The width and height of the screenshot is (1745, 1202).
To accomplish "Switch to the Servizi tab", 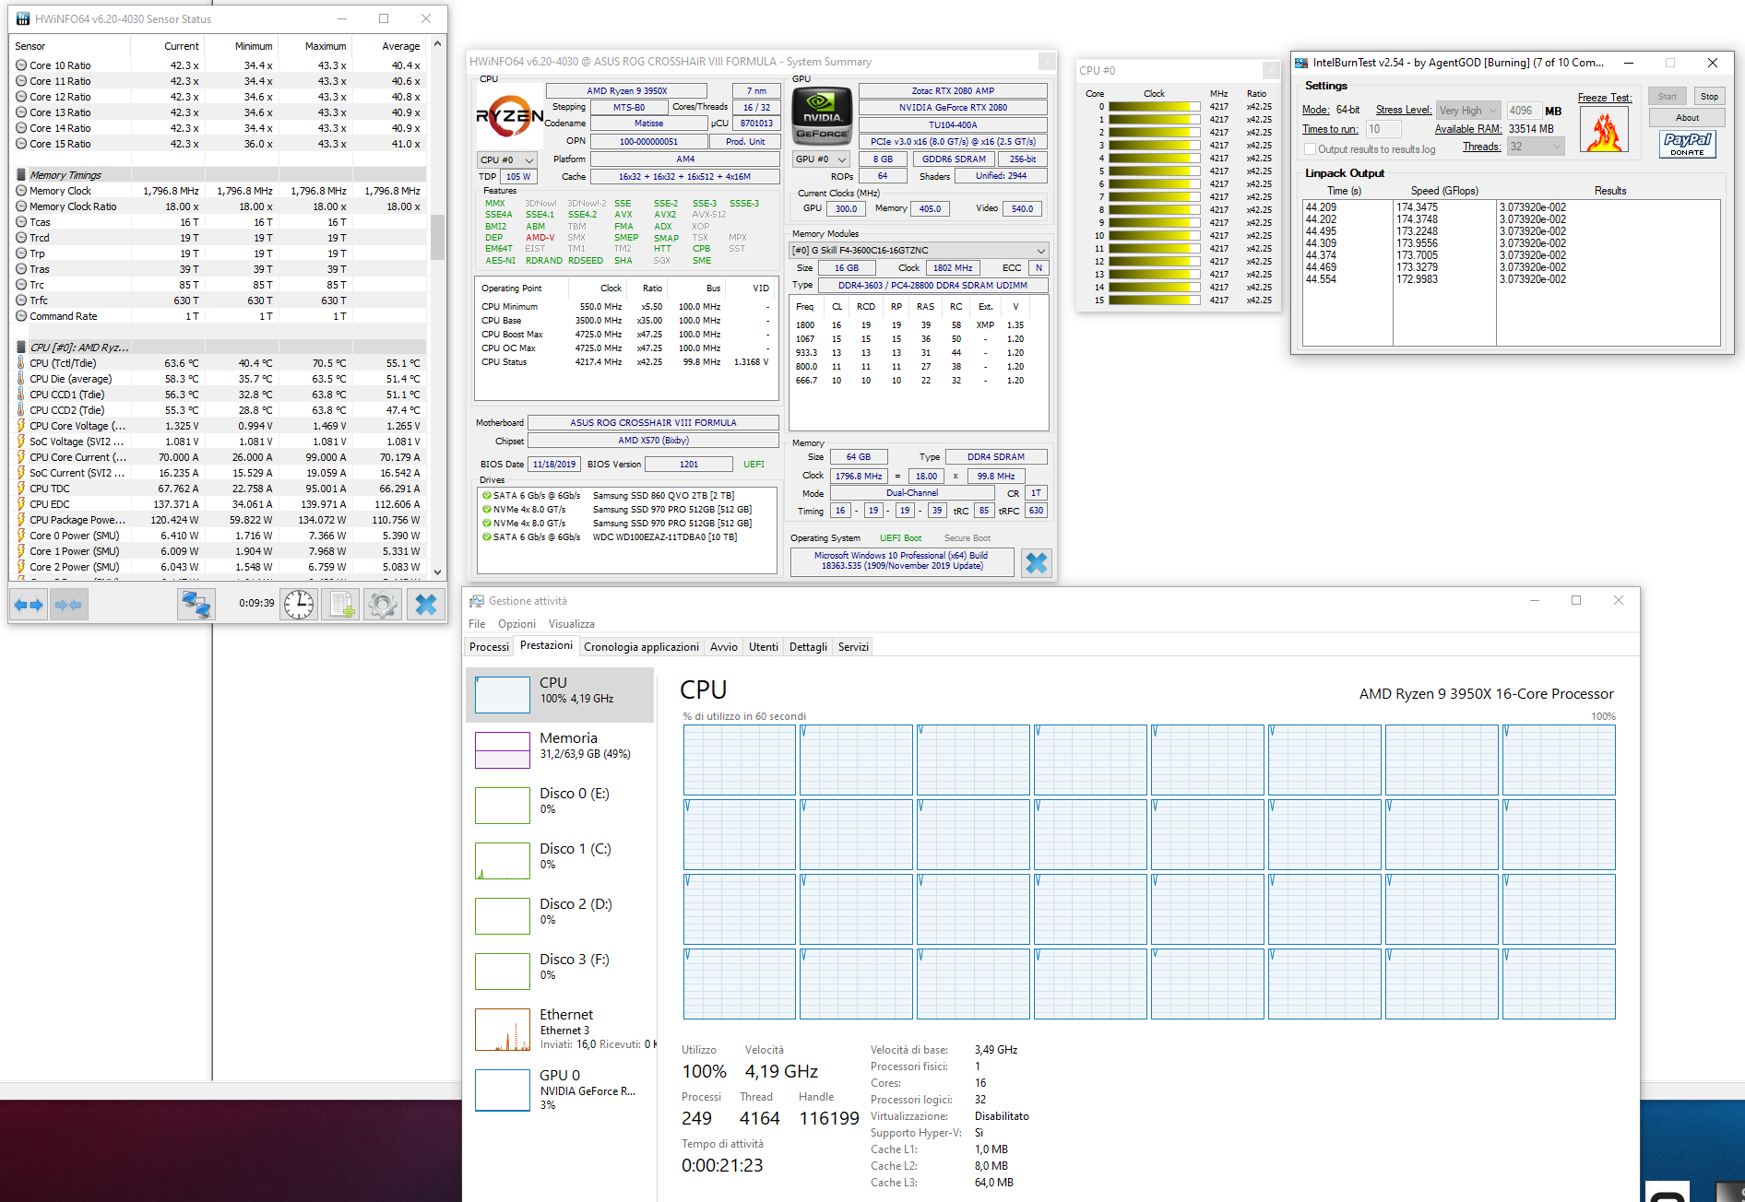I will point(853,647).
